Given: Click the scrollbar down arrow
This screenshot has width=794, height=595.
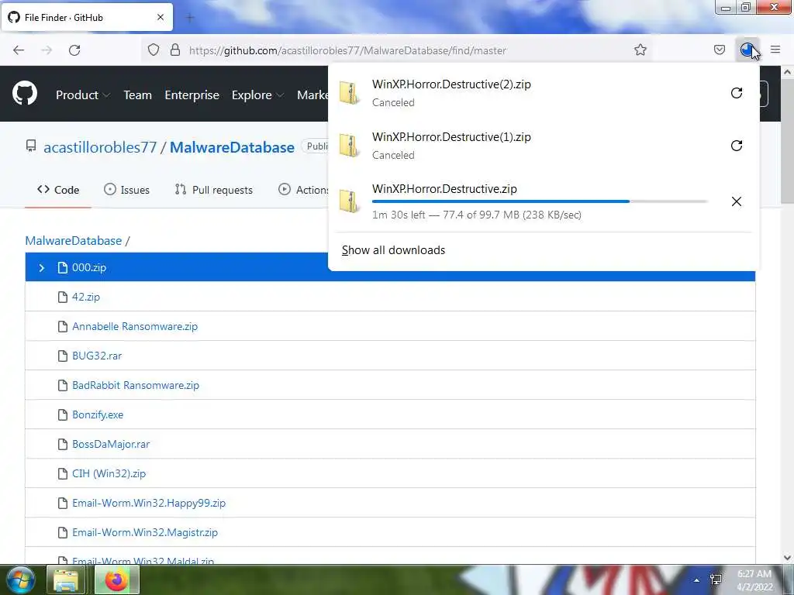Looking at the screenshot, I should 787,558.
